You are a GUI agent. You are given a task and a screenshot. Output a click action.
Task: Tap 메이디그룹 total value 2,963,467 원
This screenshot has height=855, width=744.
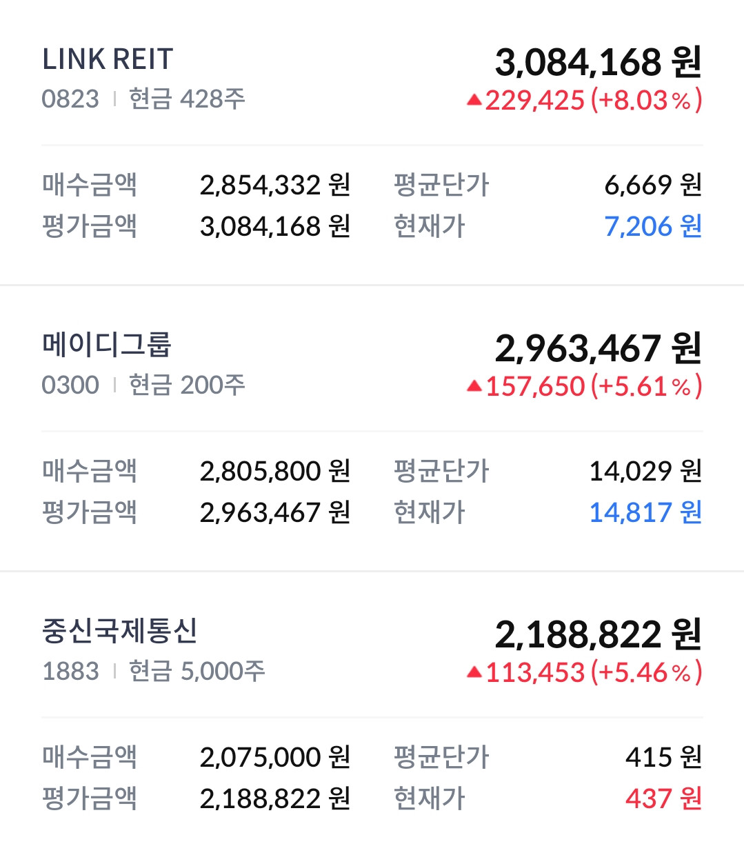pos(598,348)
